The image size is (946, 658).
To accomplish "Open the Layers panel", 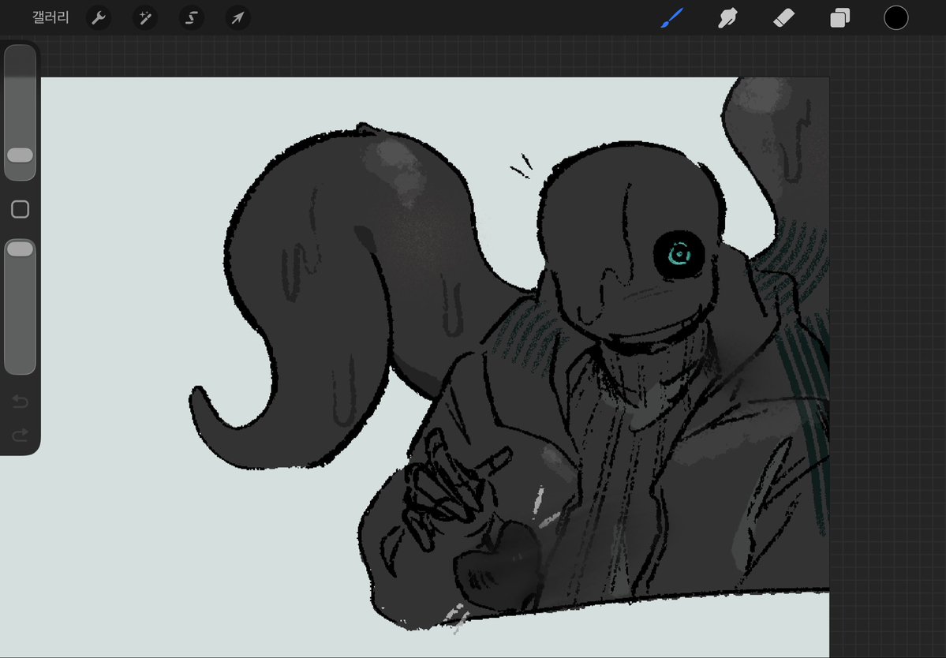I will [839, 18].
